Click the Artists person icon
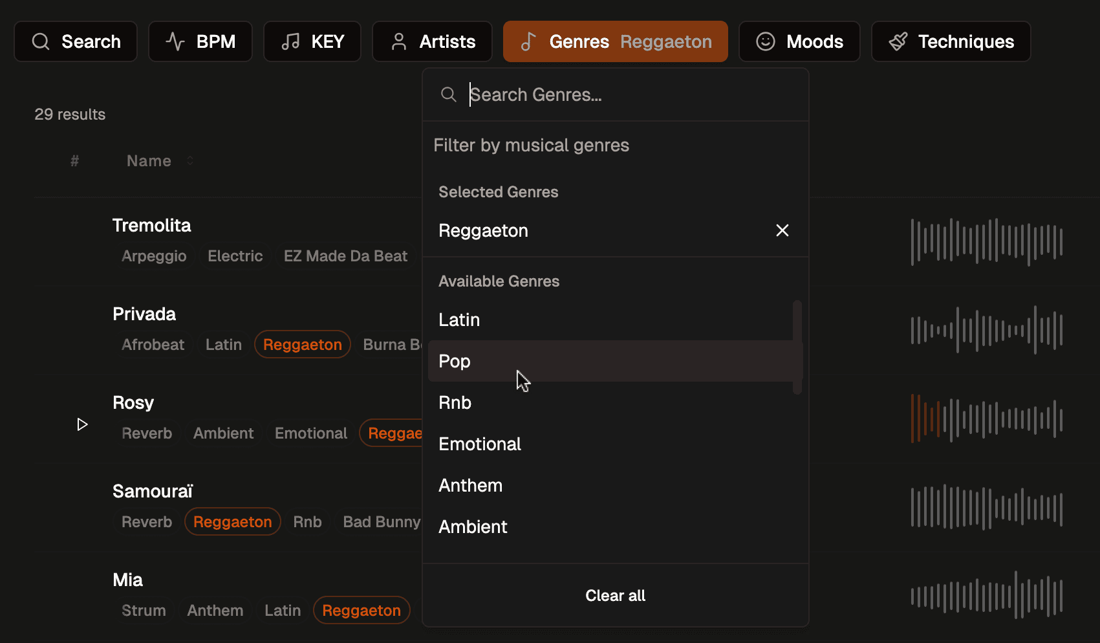The width and height of the screenshot is (1100, 643). coord(399,41)
